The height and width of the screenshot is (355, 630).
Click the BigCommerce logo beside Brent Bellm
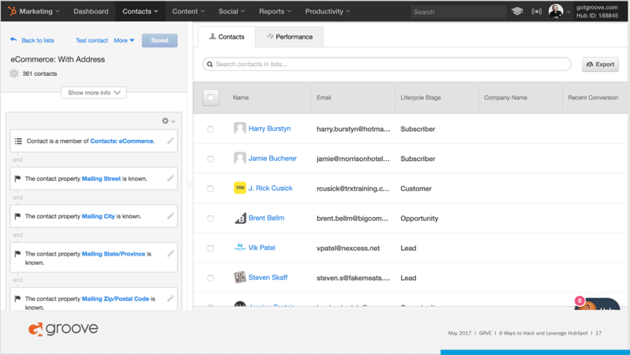click(x=240, y=218)
